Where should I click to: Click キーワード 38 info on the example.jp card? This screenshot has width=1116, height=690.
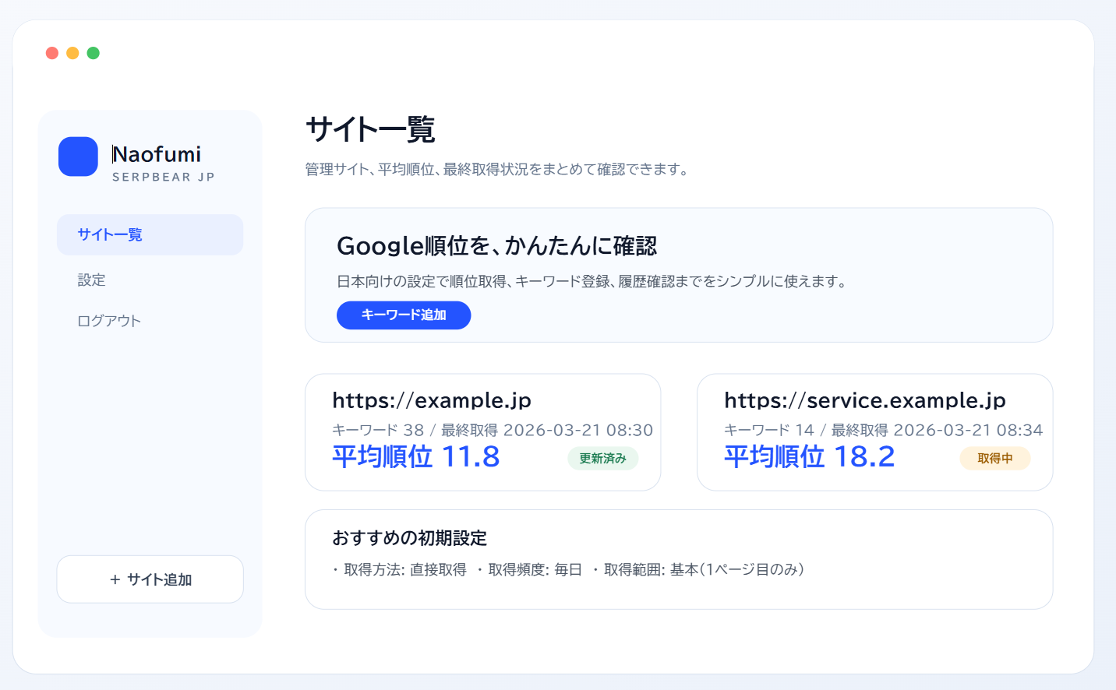[x=378, y=430]
